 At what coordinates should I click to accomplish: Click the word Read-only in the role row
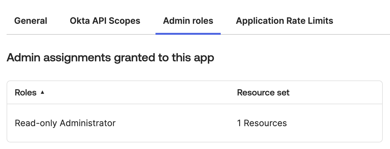(36, 123)
